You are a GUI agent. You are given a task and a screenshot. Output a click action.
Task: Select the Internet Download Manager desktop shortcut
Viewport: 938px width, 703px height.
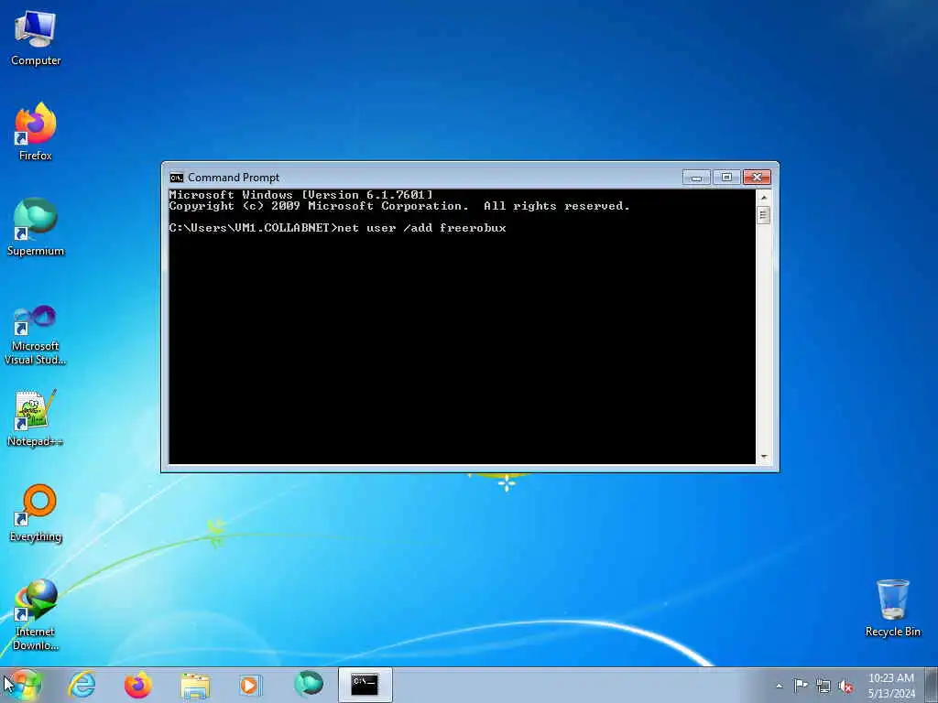click(x=36, y=614)
